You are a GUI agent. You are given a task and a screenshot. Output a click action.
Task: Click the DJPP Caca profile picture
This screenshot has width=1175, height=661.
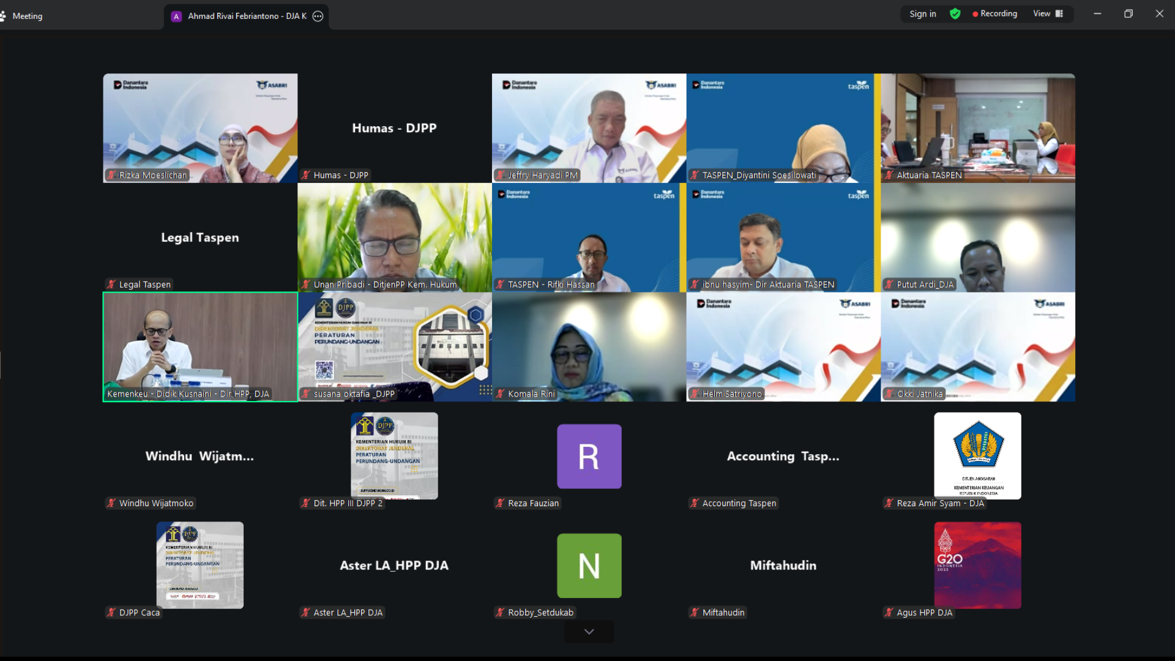(200, 565)
